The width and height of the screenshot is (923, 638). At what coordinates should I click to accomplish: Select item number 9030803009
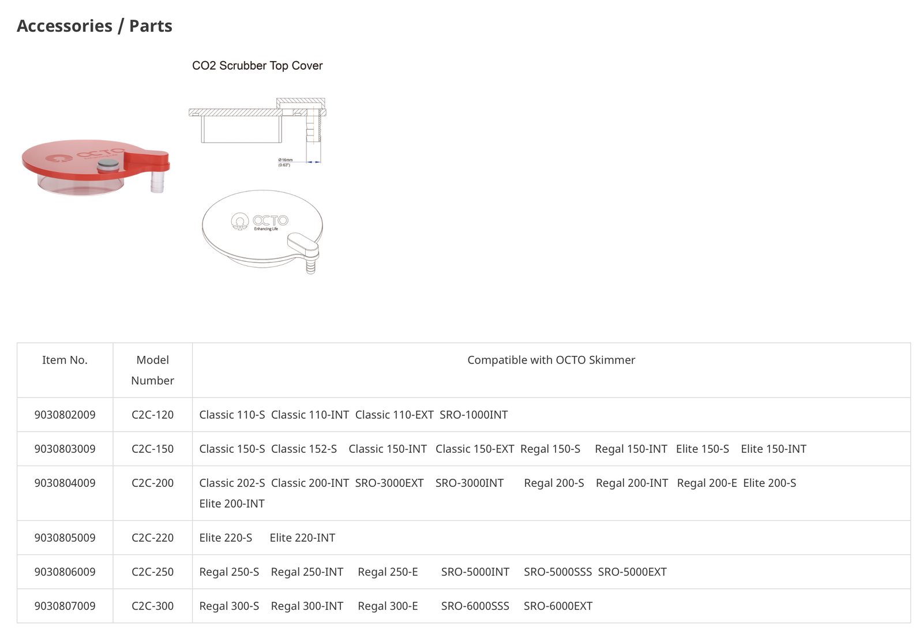click(x=65, y=449)
